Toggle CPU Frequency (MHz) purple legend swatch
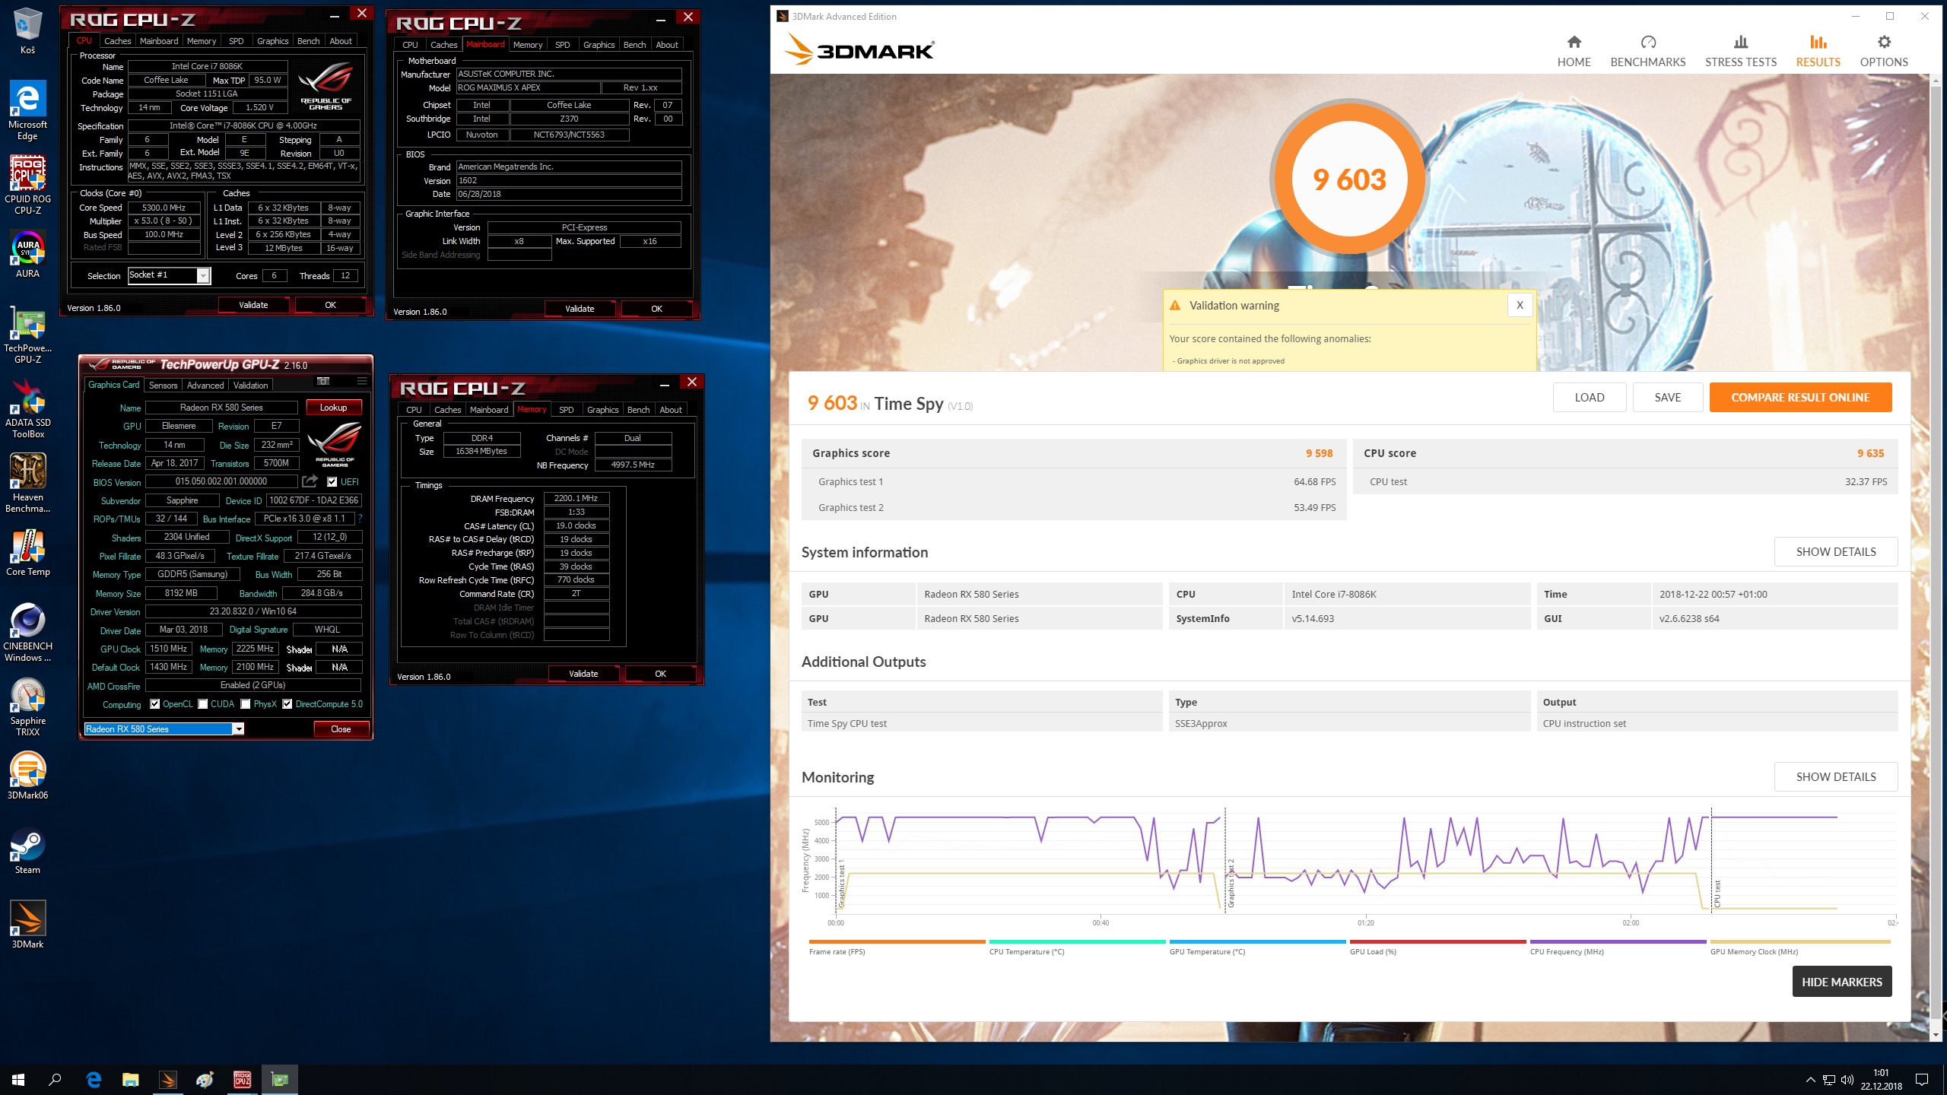The image size is (1947, 1095). click(1618, 941)
